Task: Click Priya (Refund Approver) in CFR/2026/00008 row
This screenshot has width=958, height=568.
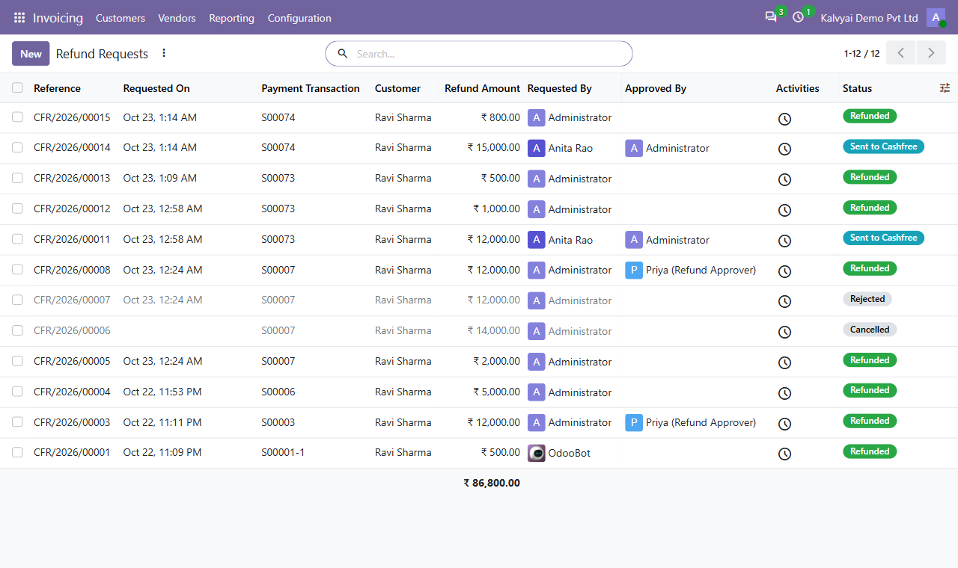Action: pos(701,270)
